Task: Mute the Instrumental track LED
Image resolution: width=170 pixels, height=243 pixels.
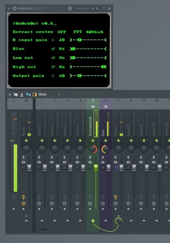Action: tap(93, 141)
